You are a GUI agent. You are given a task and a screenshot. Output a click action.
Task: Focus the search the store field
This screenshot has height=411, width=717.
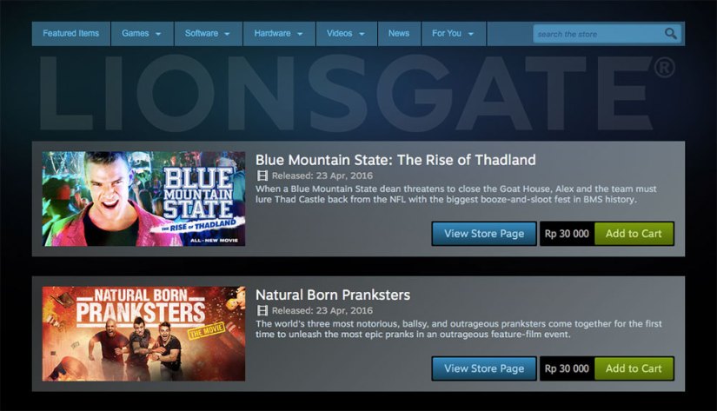598,34
